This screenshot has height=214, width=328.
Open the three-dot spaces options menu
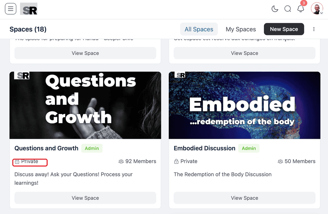[314, 29]
